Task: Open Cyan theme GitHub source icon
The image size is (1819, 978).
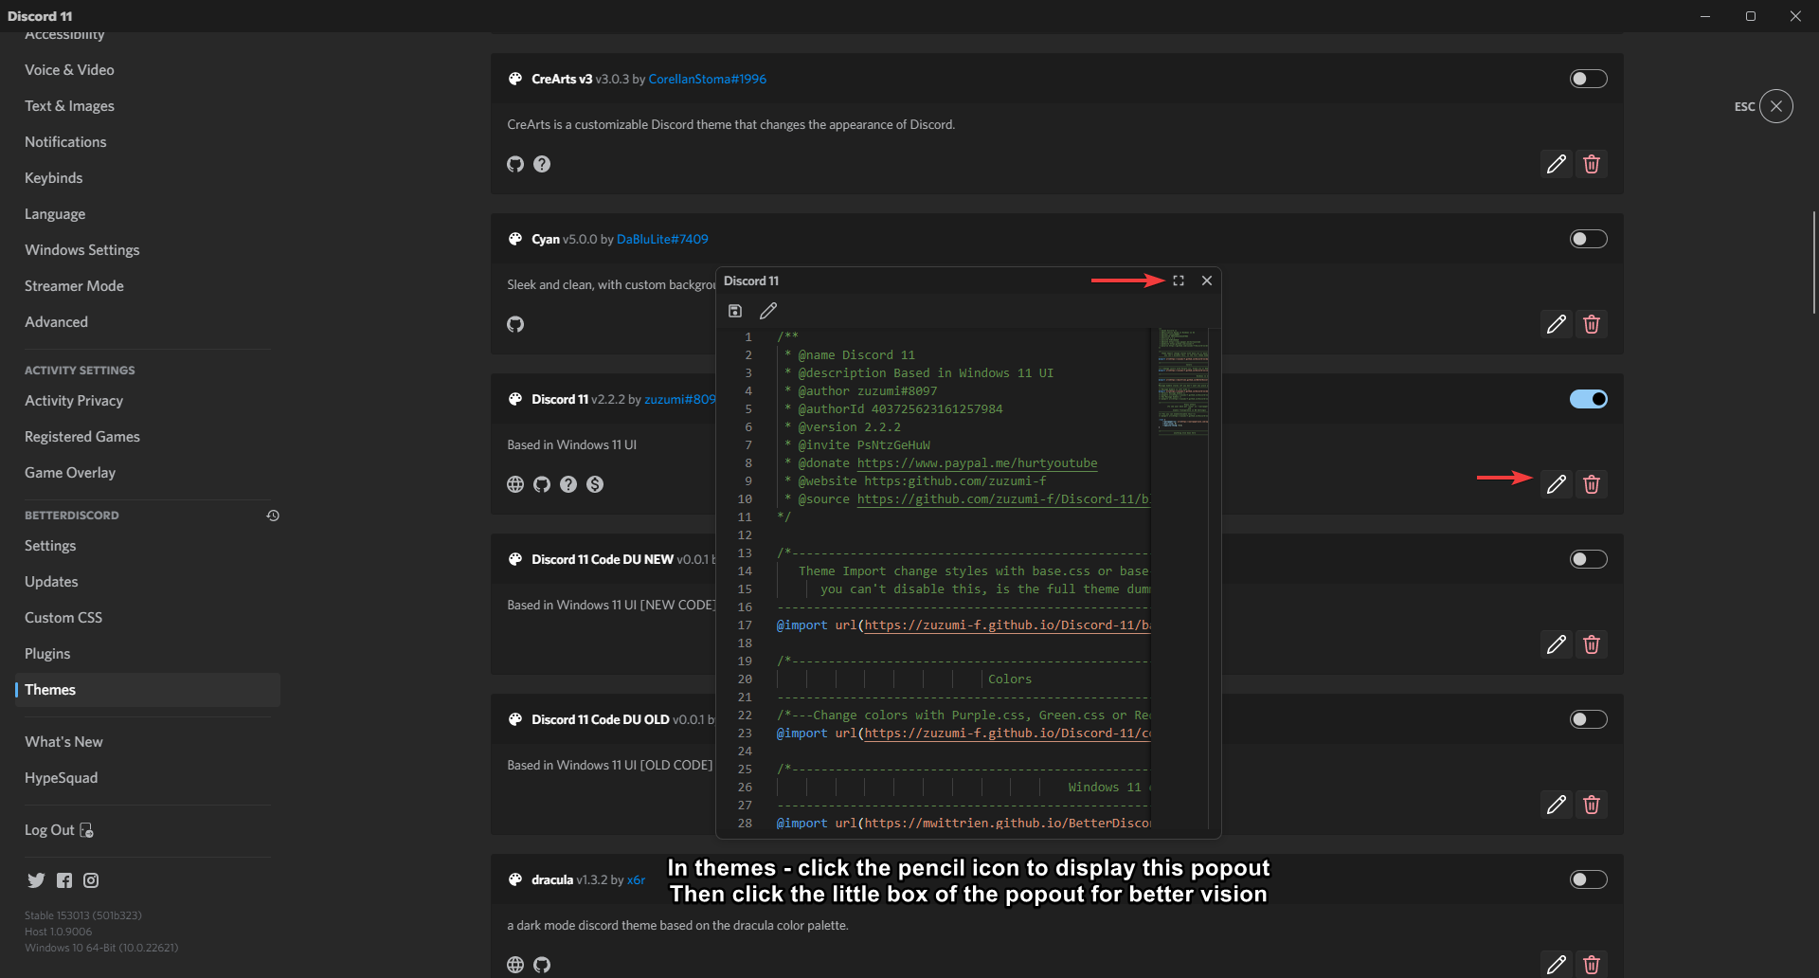Action: point(515,324)
